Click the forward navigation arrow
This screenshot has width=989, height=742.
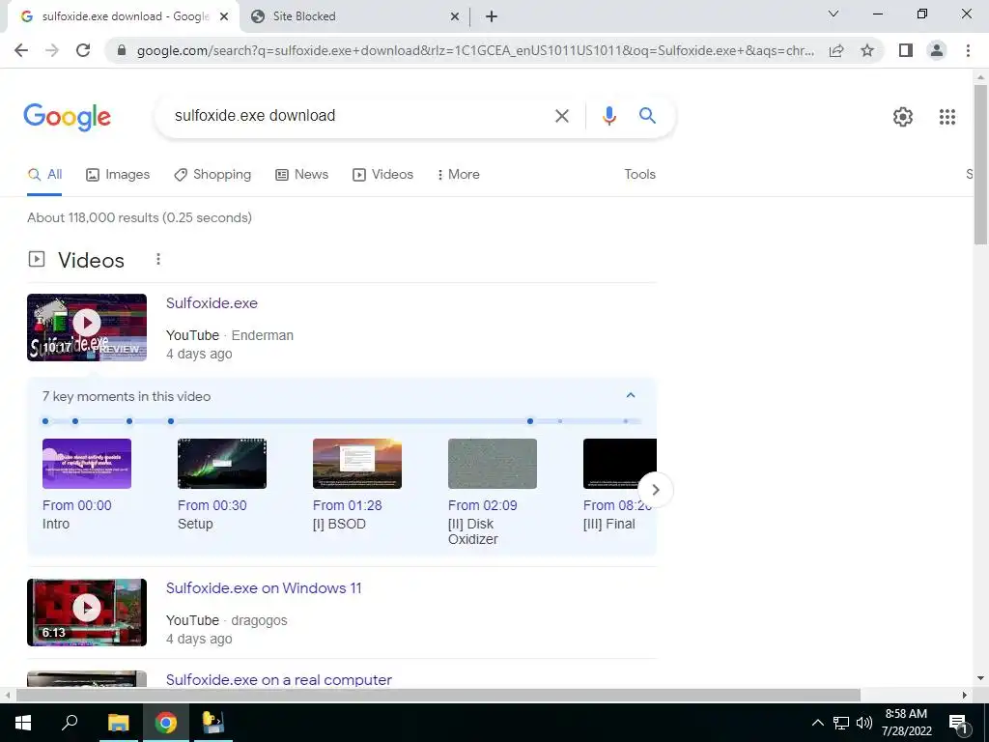pyautogui.click(x=52, y=50)
